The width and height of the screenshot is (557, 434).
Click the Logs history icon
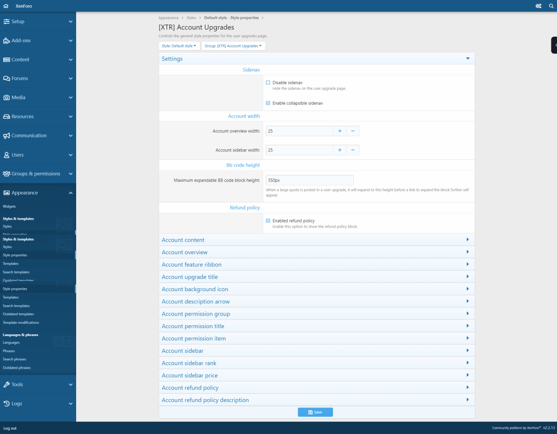(x=7, y=404)
